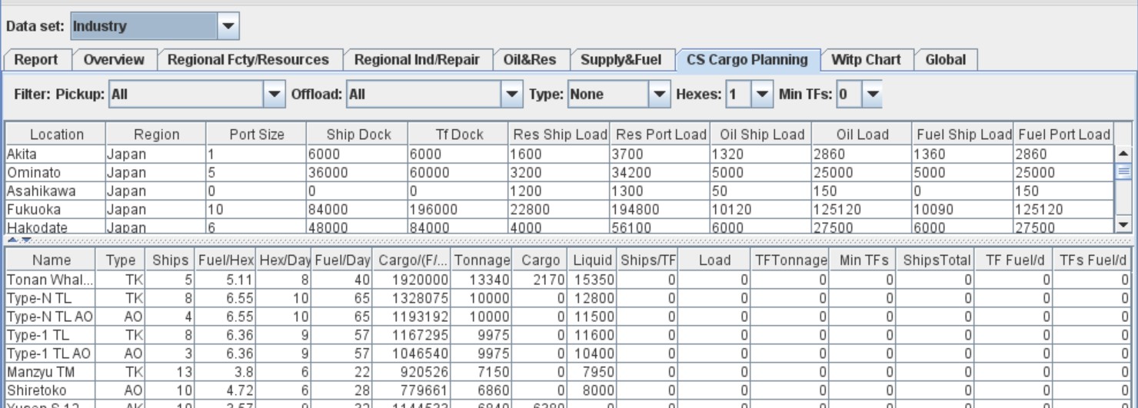1138x408 pixels.
Task: Select the Shiretoko ship row
Action: click(x=569, y=390)
